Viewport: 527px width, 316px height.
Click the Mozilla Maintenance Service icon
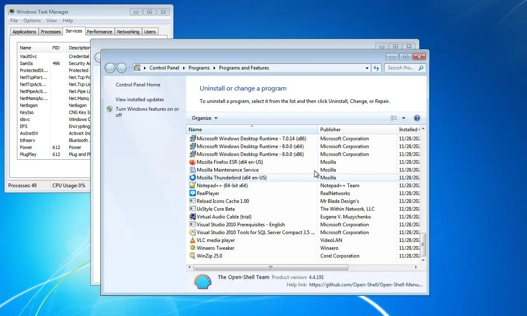point(192,170)
